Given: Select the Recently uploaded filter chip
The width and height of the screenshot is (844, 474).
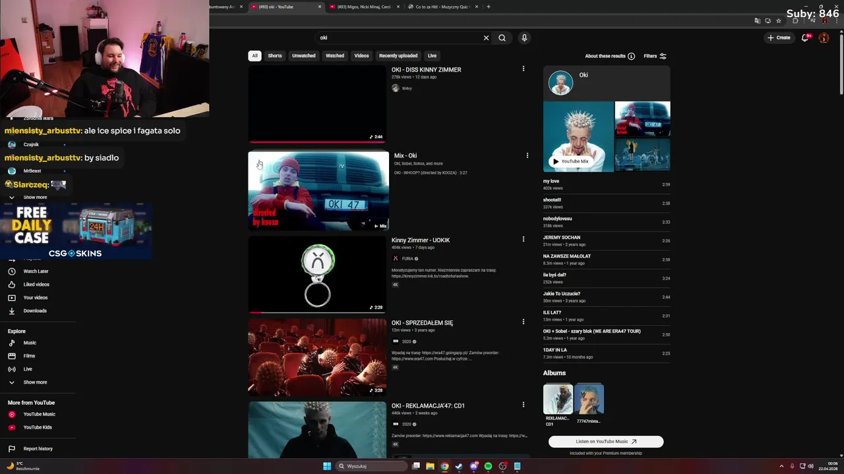Looking at the screenshot, I should (x=398, y=56).
